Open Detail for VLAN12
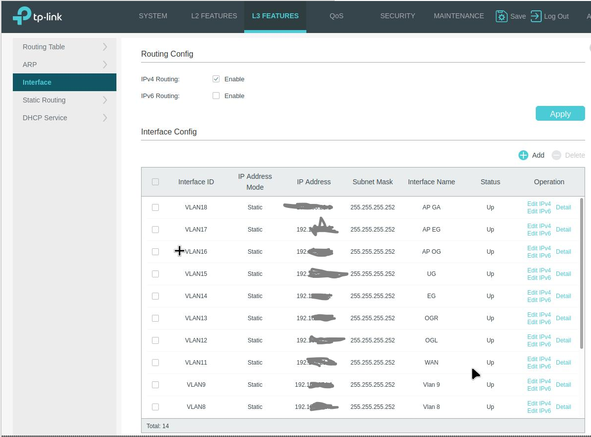Viewport: 591px width, 437px height. 563,340
